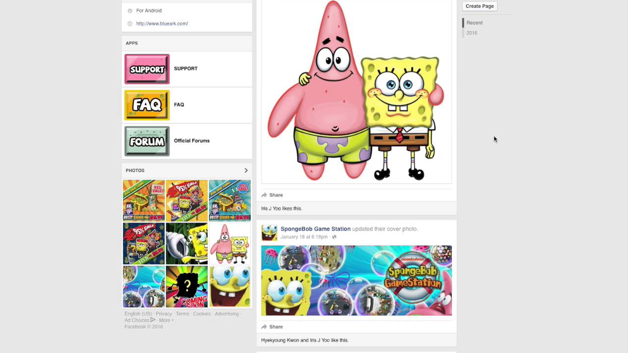The image size is (628, 353).
Task: Open the SpongeBob face close-up thumbnail
Action: coord(230,287)
